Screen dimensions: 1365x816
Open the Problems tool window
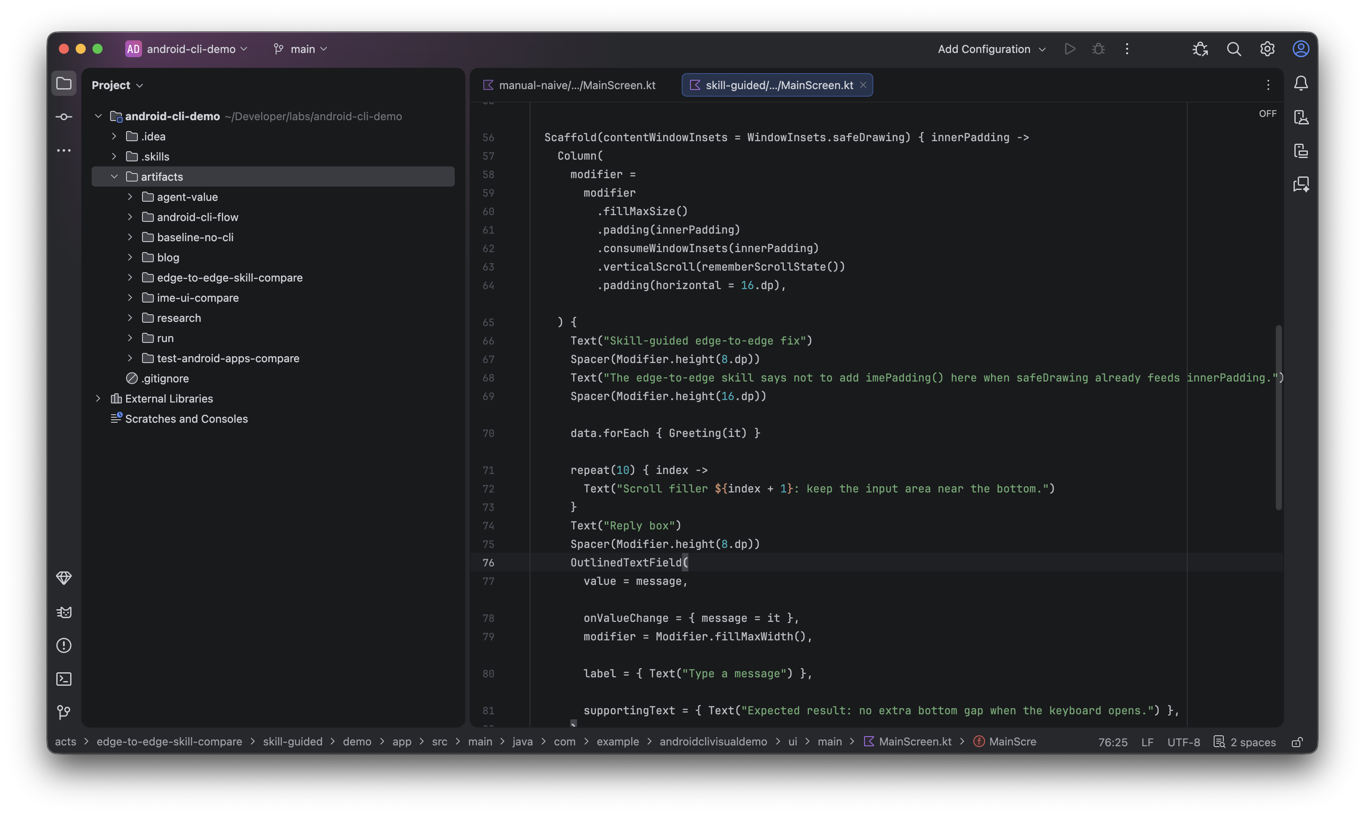(x=64, y=645)
